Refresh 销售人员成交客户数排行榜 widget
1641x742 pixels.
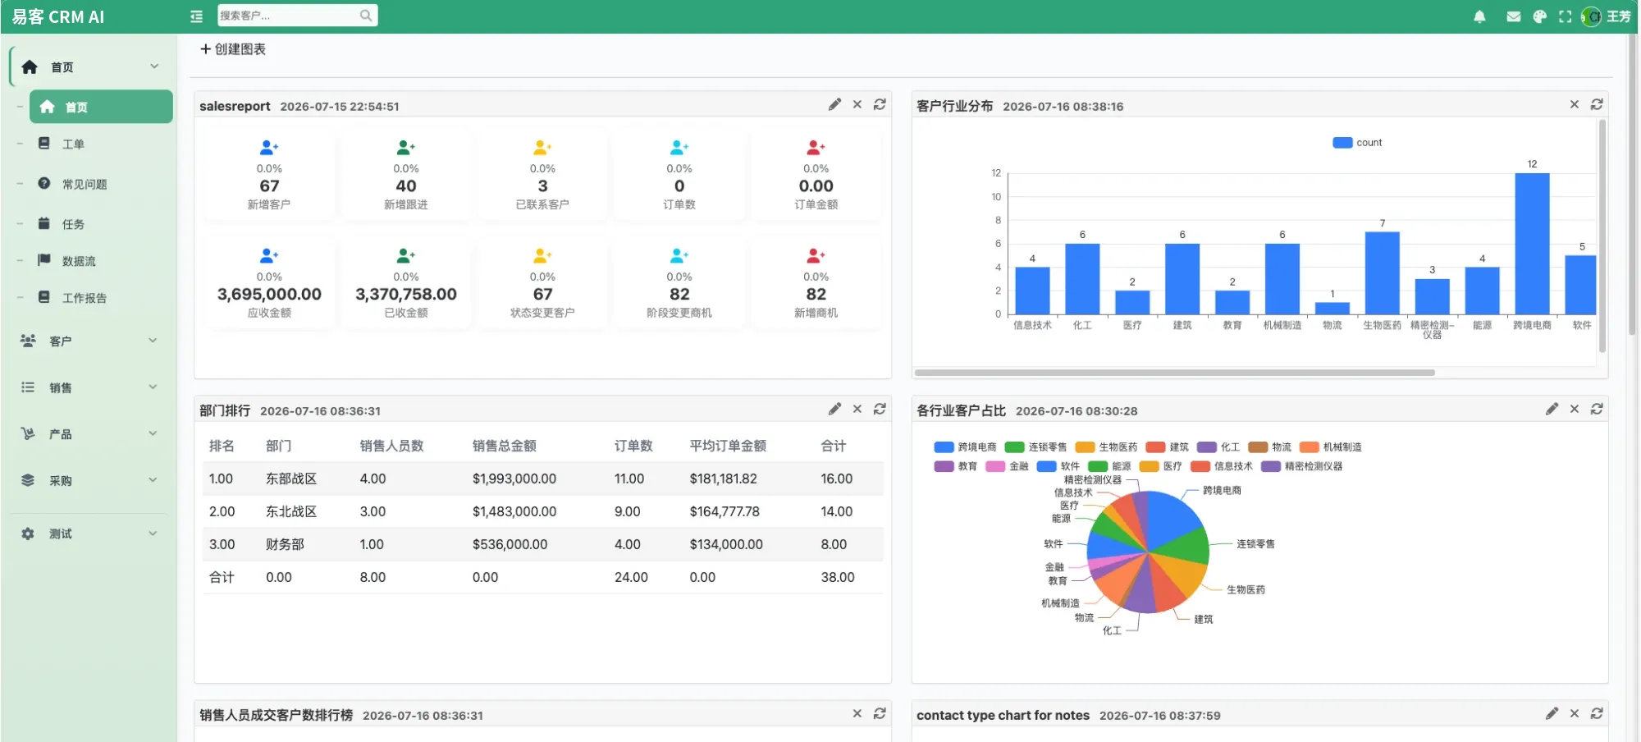coord(880,713)
